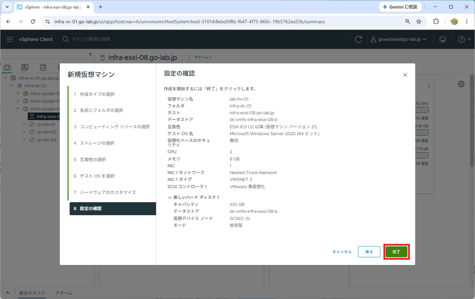Click the Gemini に相談 button

(400, 7)
